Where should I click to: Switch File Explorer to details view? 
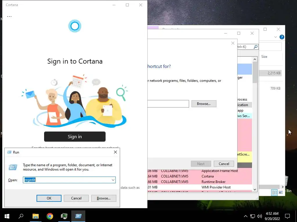[x=274, y=193]
